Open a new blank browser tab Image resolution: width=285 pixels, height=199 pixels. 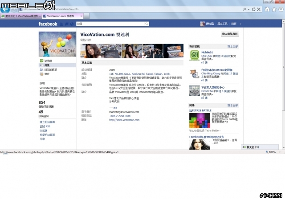click(86, 16)
